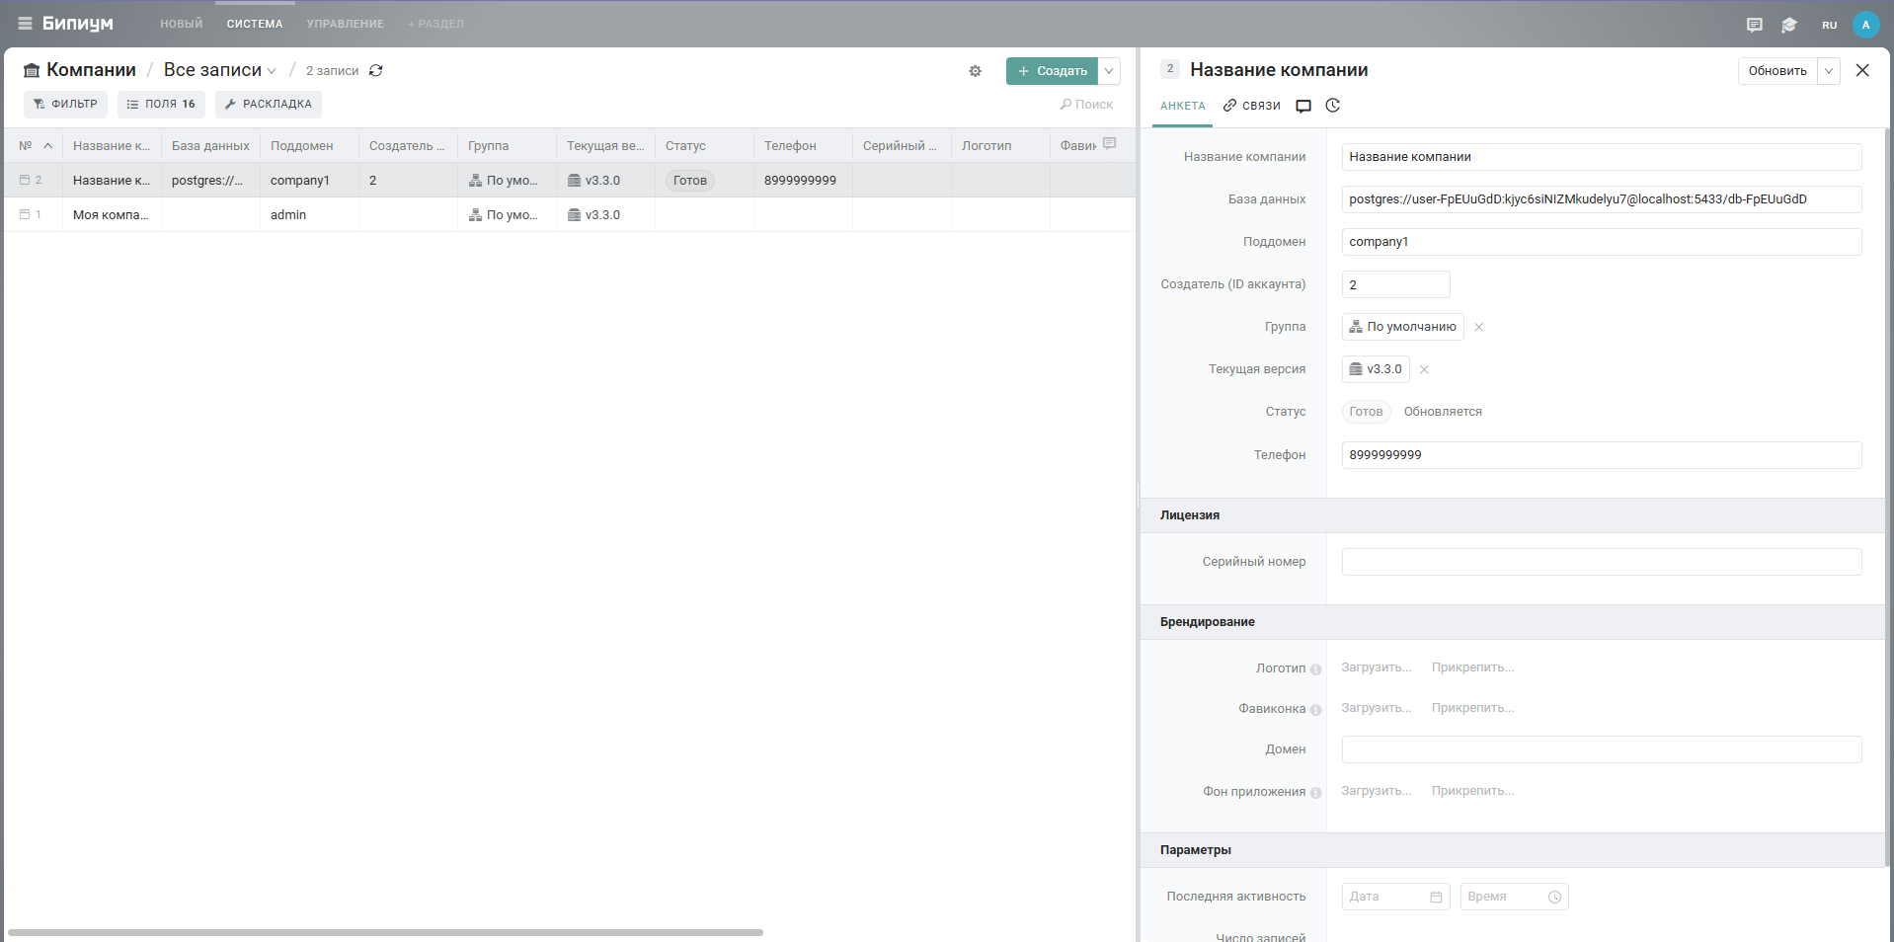Screen dimensions: 1894x942
Task: Click the Телефон input field
Action: (1602, 455)
